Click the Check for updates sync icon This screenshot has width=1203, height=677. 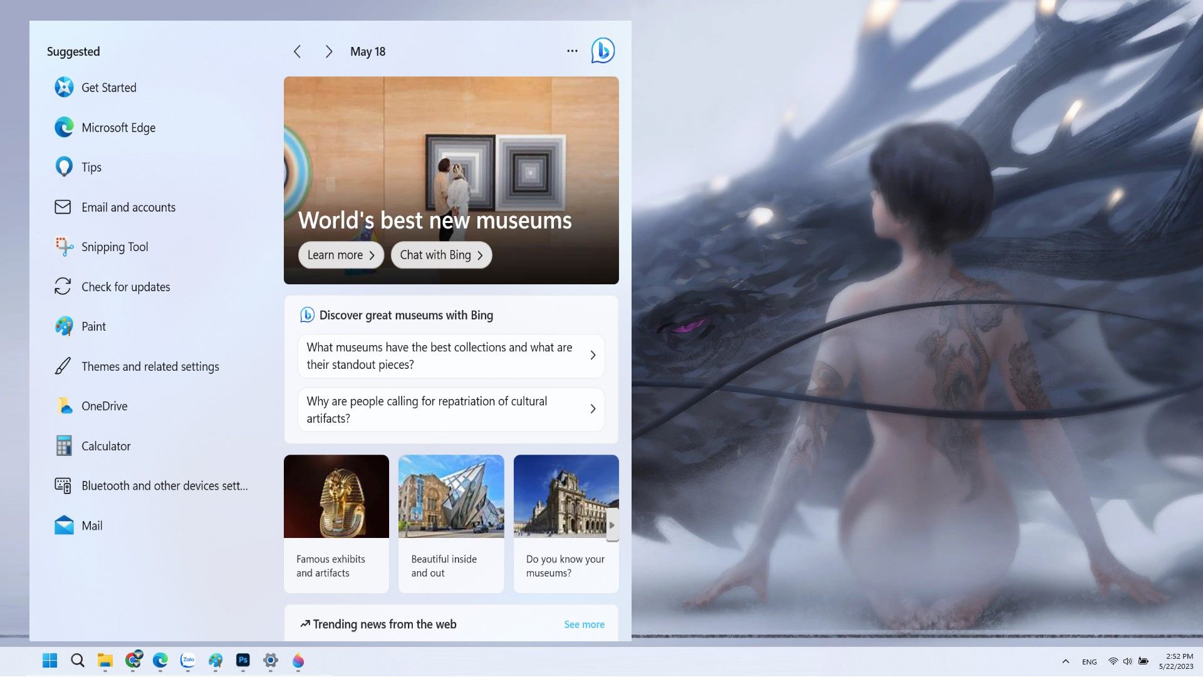63,287
